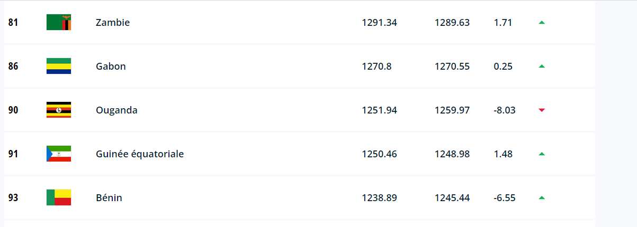Click the Bénin flag icon
637x227 pixels.
click(x=59, y=198)
